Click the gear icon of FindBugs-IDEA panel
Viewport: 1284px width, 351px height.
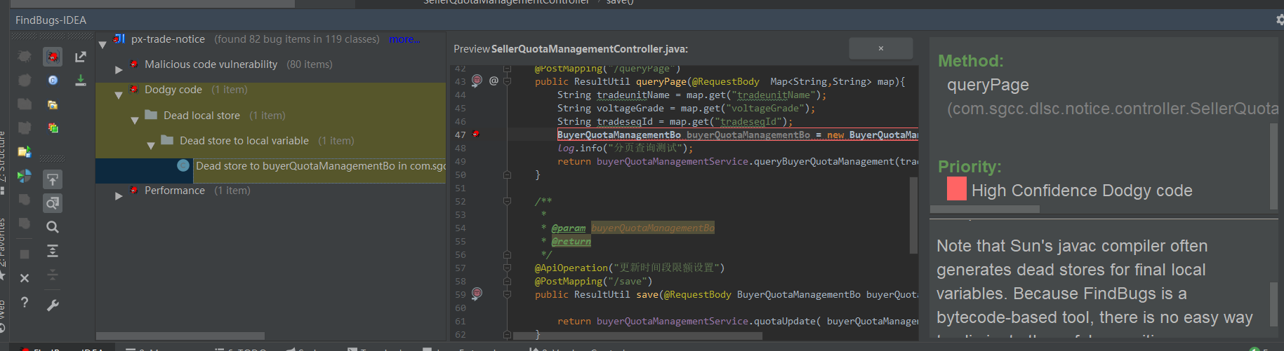1280,20
